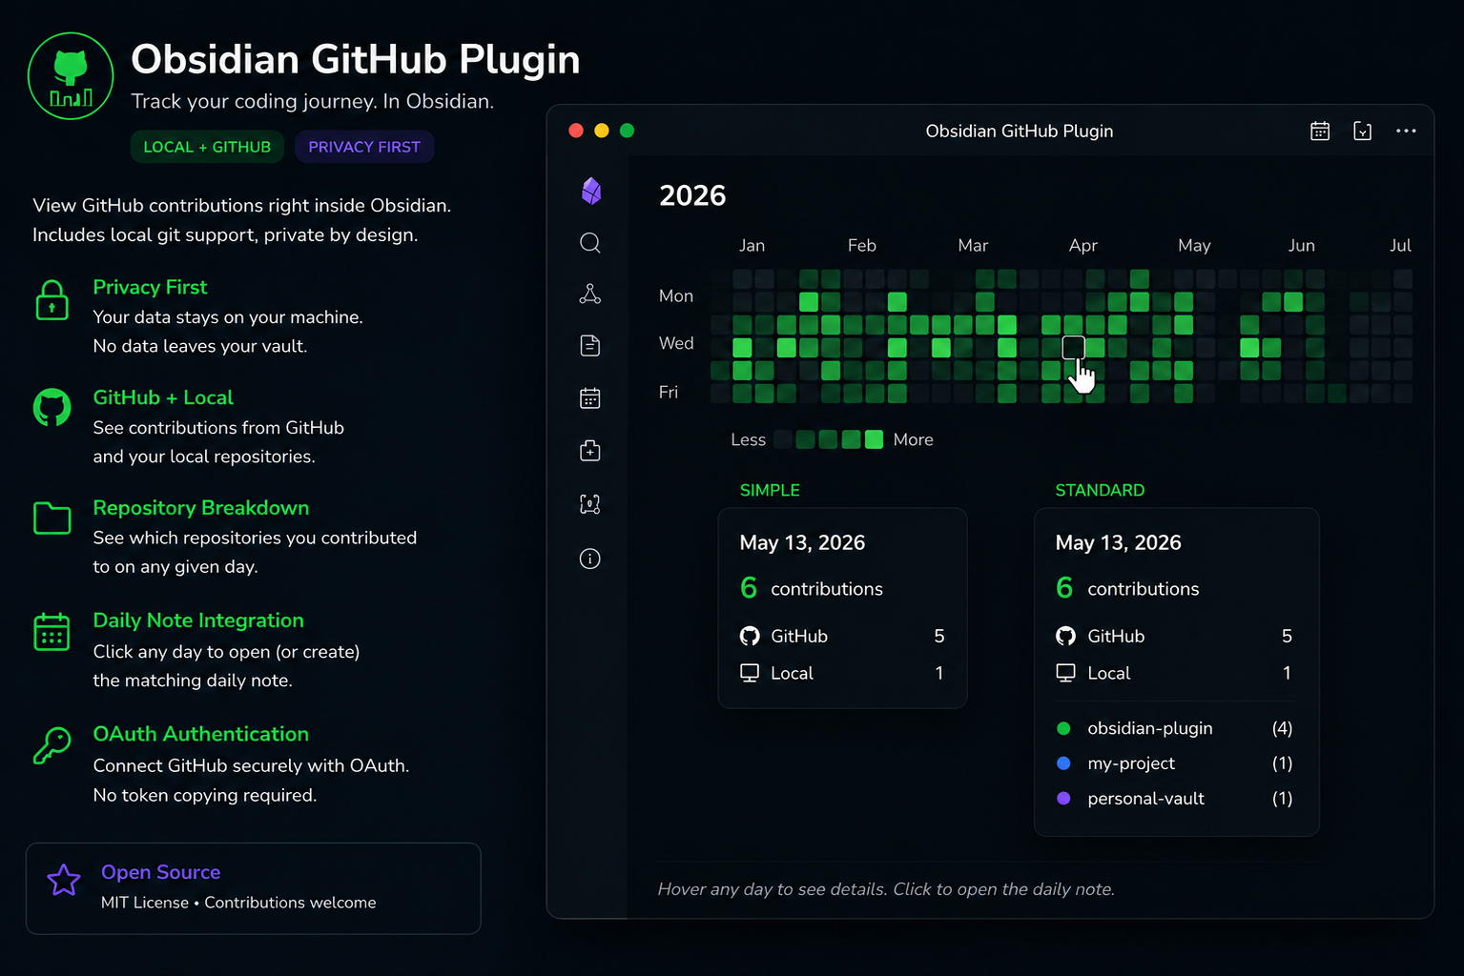The image size is (1464, 976).
Task: Click the darkest legend swatch beside Less
Action: coord(783,439)
